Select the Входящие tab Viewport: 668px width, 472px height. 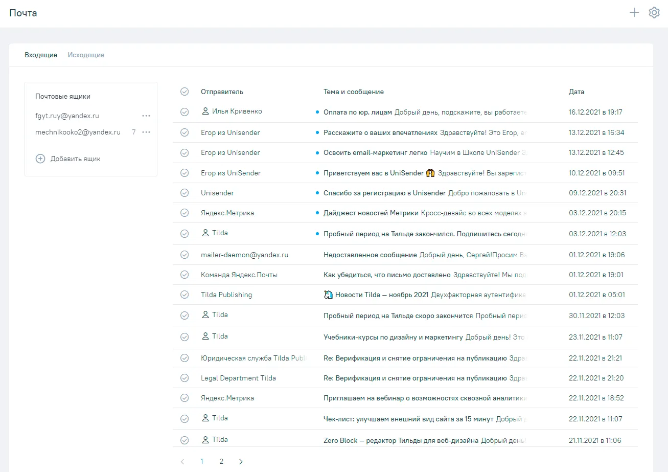[x=41, y=55]
